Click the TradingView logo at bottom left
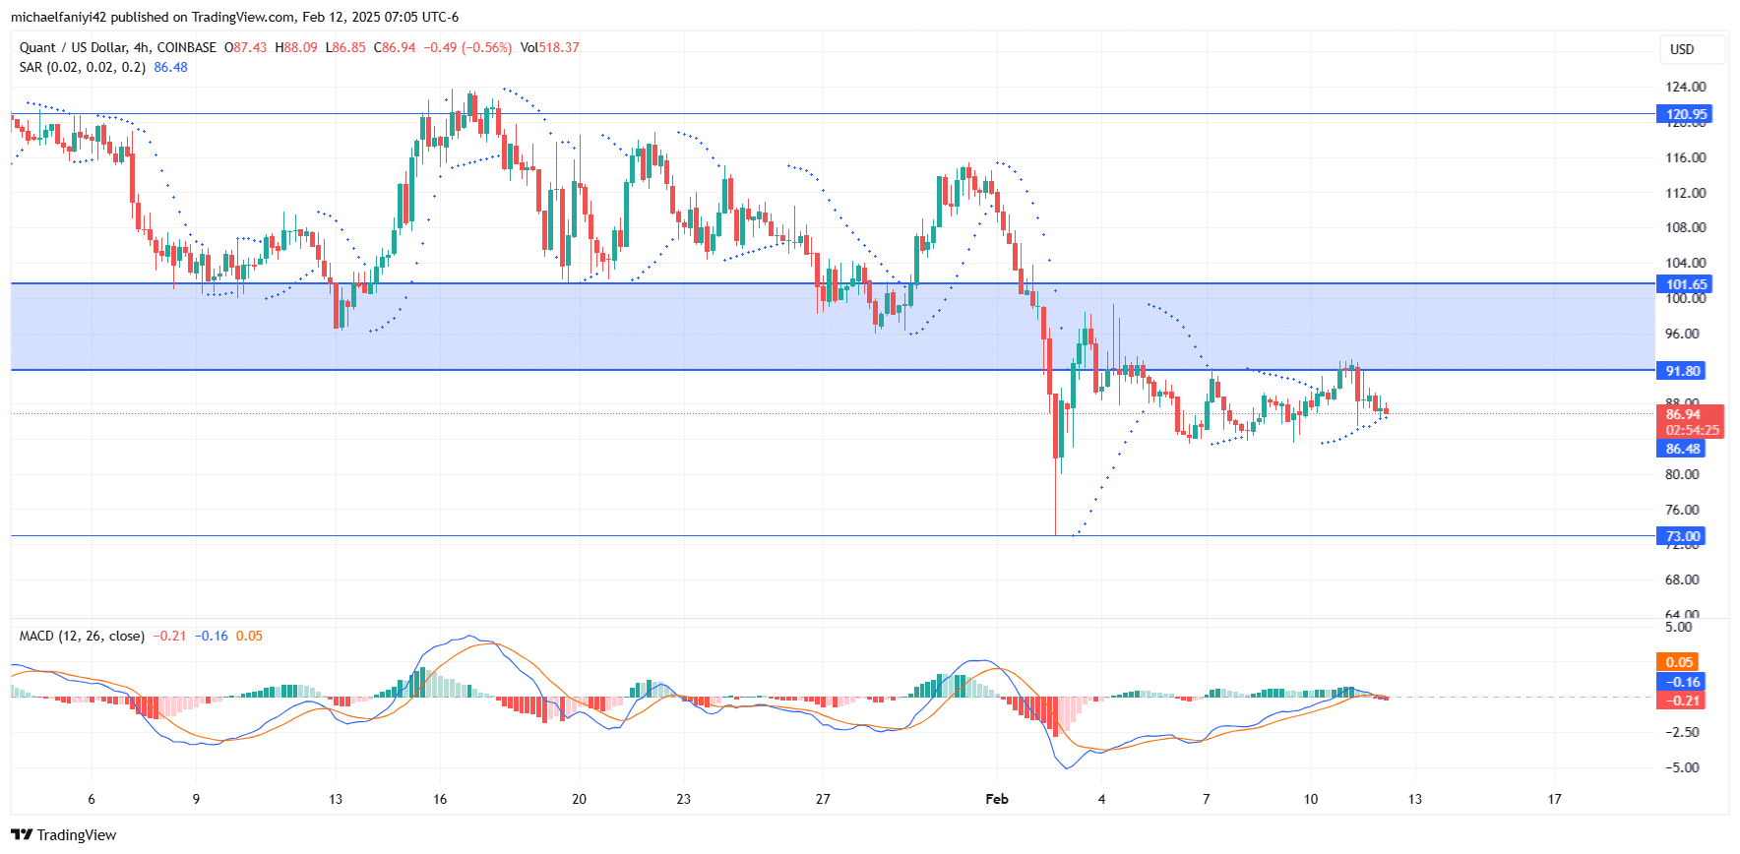The width and height of the screenshot is (1740, 854). point(64,834)
